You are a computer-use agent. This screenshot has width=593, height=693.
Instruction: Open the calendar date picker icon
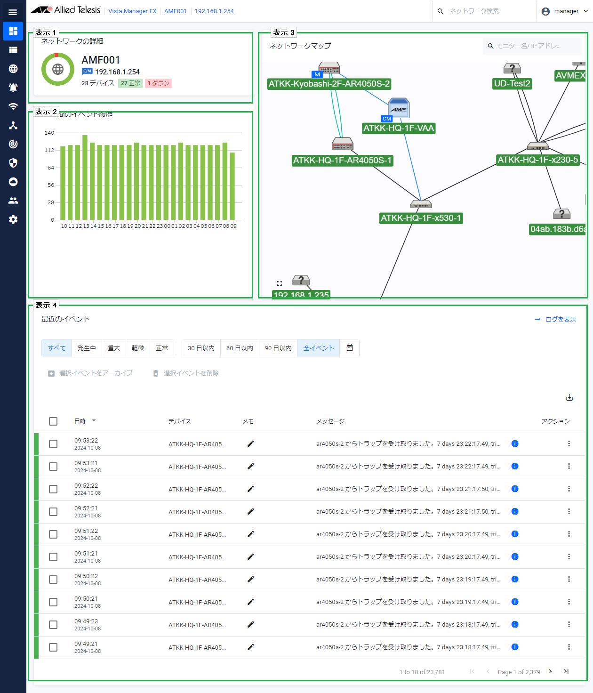(350, 348)
